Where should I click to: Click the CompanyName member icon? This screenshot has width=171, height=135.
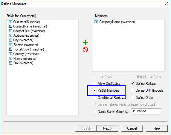pyautogui.click(x=96, y=22)
